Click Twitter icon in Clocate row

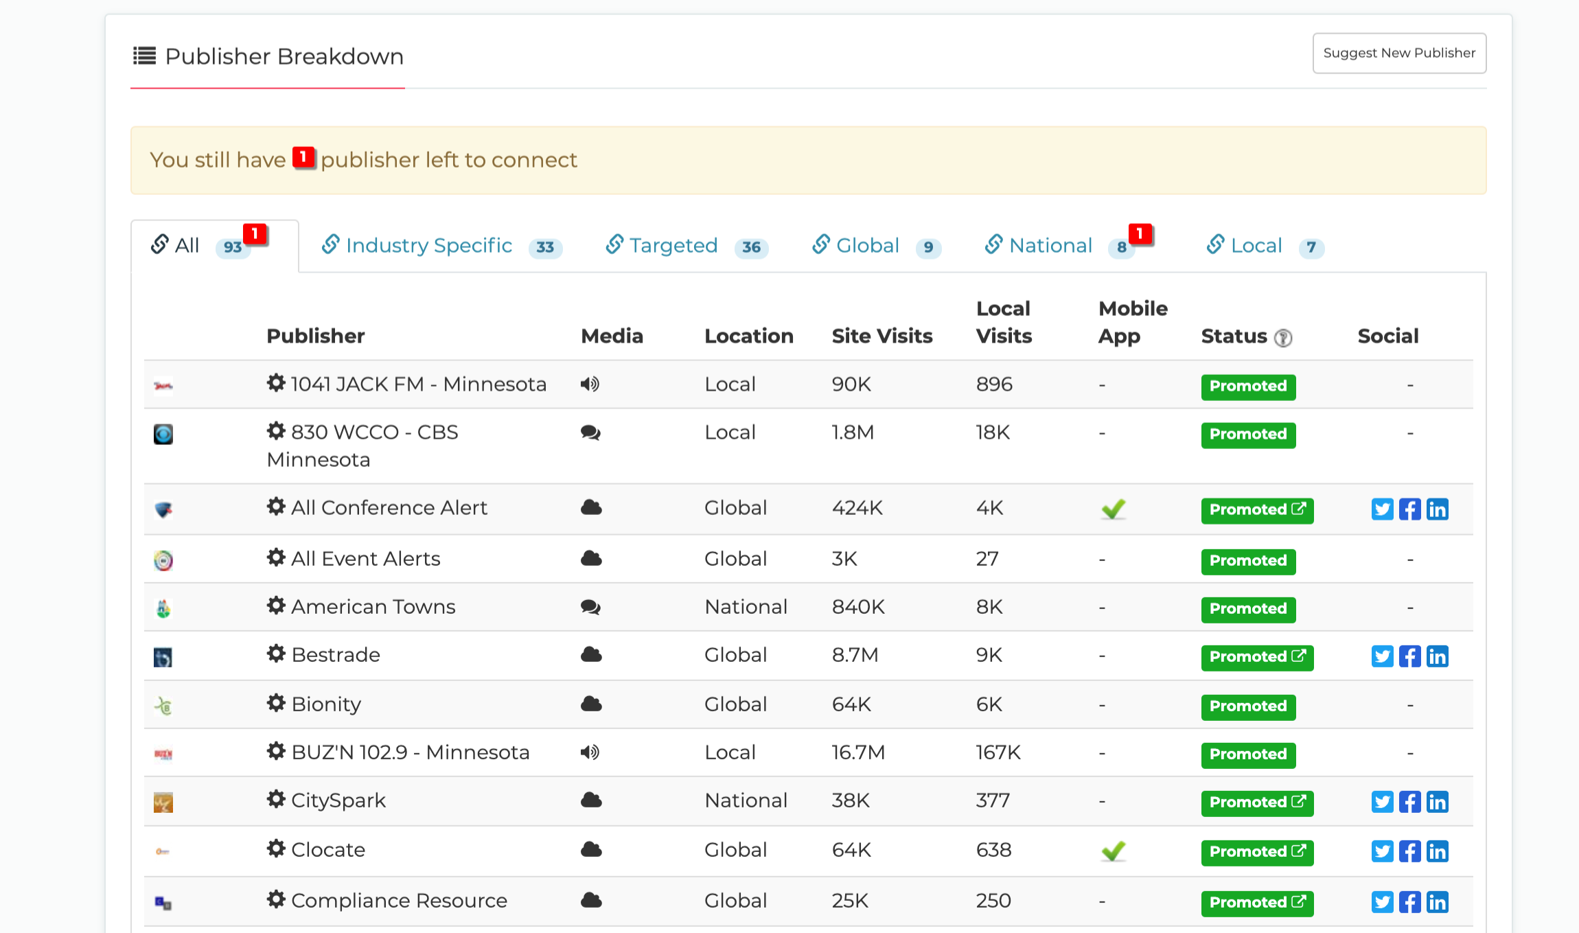coord(1382,851)
